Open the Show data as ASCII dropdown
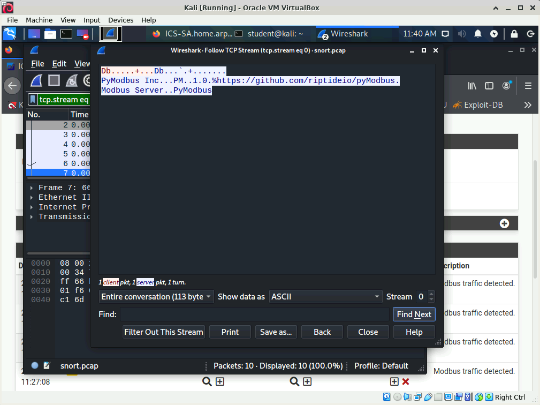540x405 pixels. (x=325, y=297)
